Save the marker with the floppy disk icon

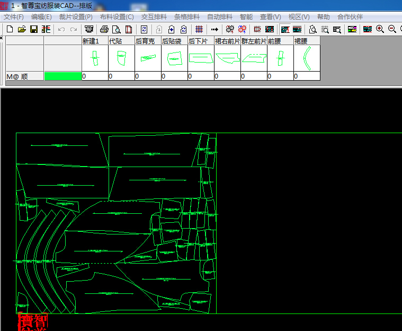(34, 29)
